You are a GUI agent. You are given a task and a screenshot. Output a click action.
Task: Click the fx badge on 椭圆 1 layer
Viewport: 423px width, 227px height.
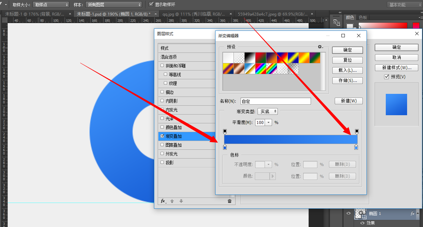[412, 213]
